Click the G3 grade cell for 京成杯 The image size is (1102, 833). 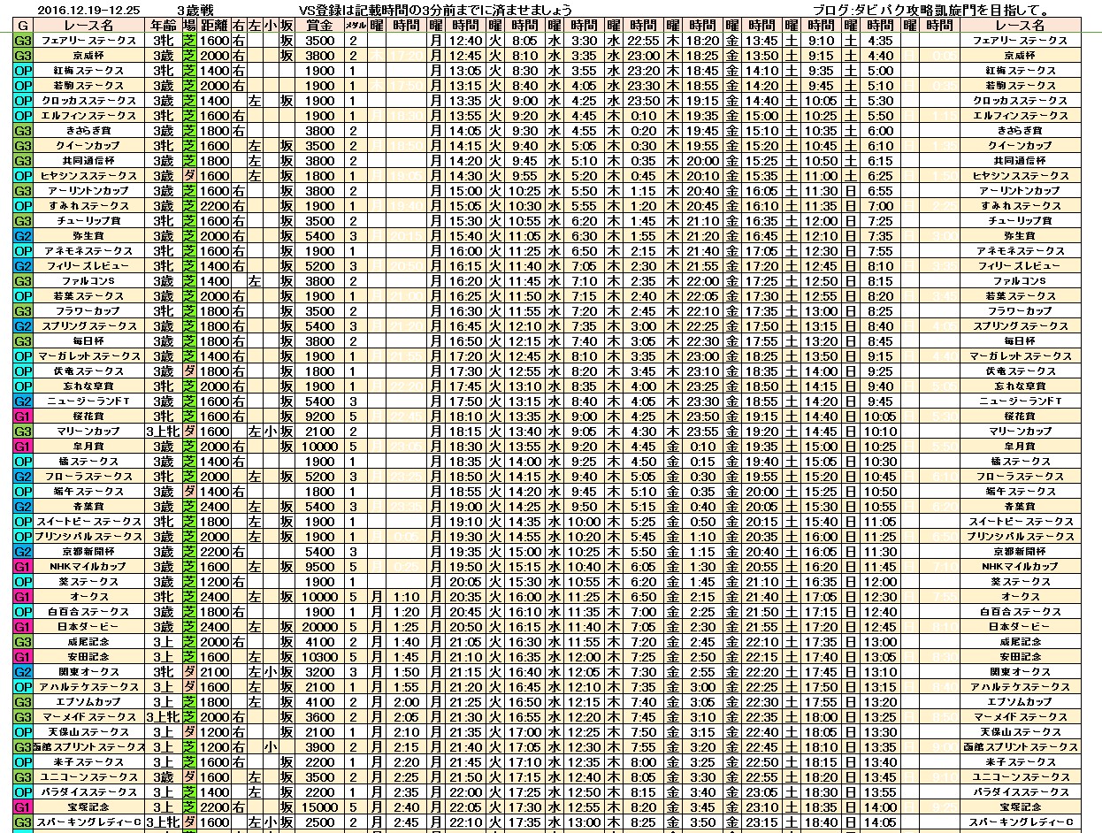(23, 56)
